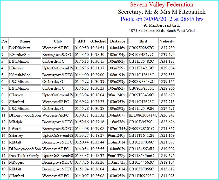Select the name MRalph
The image size is (219, 180).
coord(15,122)
